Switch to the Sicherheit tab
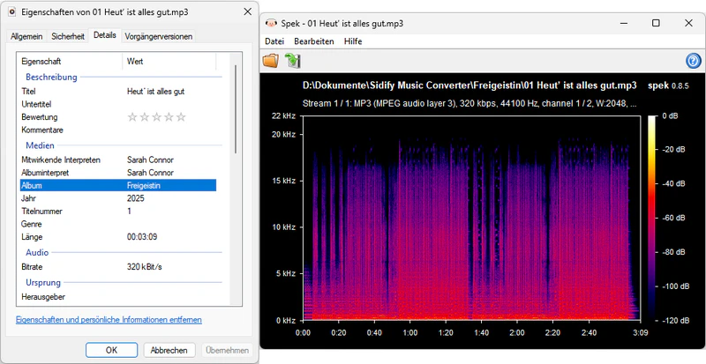 tap(68, 37)
